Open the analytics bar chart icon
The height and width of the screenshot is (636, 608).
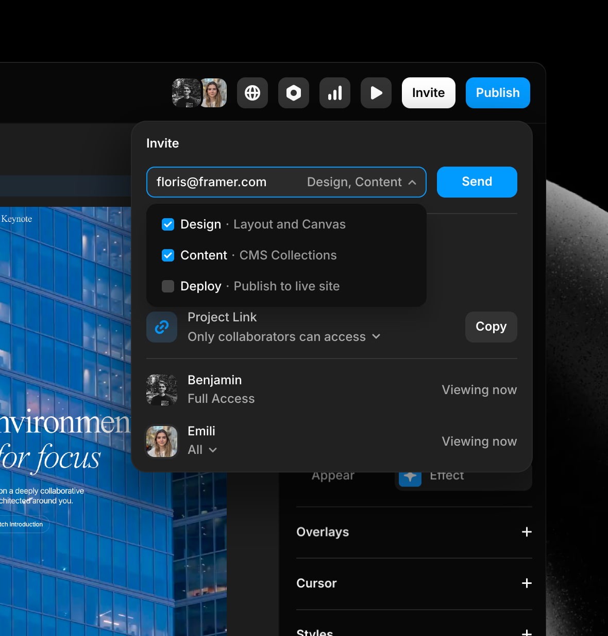[x=334, y=93]
